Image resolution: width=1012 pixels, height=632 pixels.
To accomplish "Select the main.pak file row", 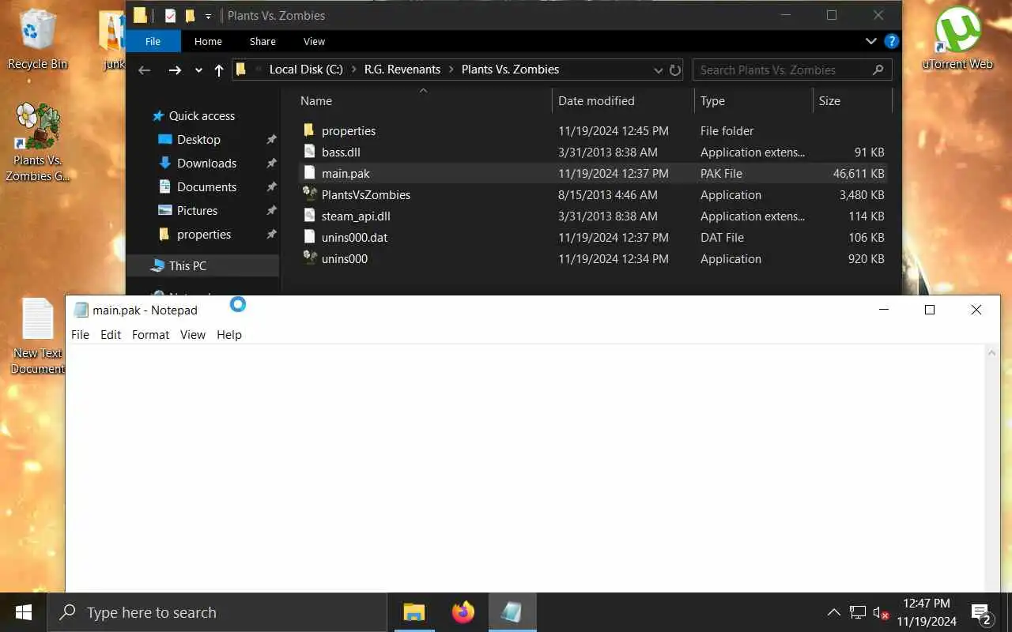I will click(x=593, y=173).
